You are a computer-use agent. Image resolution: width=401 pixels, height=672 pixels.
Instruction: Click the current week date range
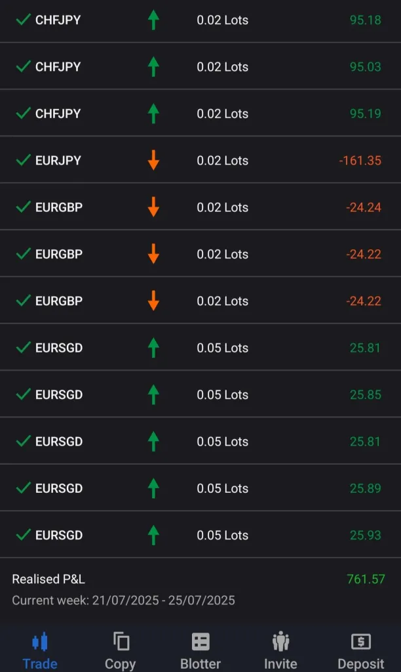123,600
